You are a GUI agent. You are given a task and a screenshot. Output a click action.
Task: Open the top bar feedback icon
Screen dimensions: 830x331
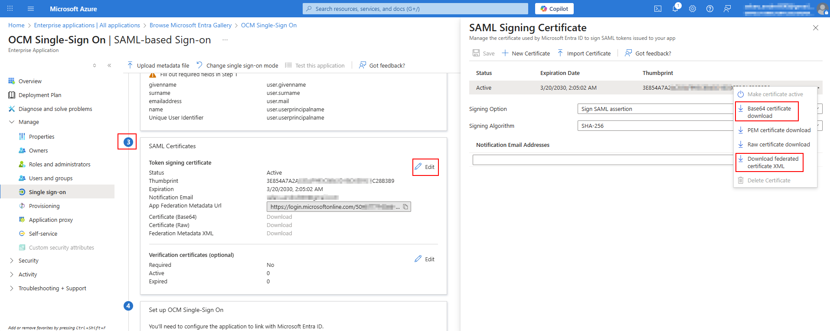(727, 9)
